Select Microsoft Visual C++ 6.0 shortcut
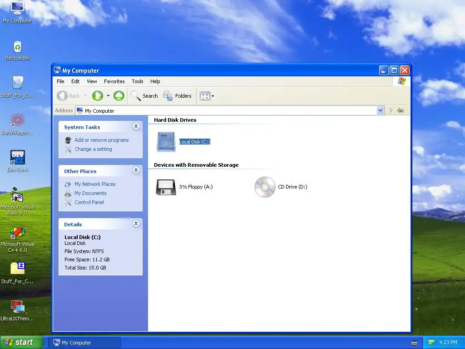The height and width of the screenshot is (349, 465). [17, 239]
